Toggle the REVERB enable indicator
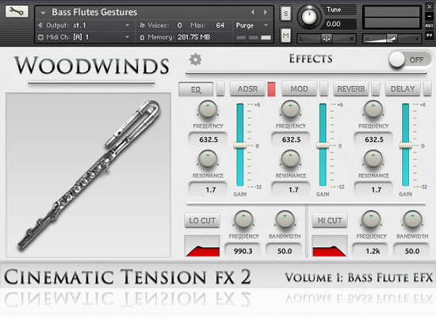The height and width of the screenshot is (319, 436). click(376, 89)
